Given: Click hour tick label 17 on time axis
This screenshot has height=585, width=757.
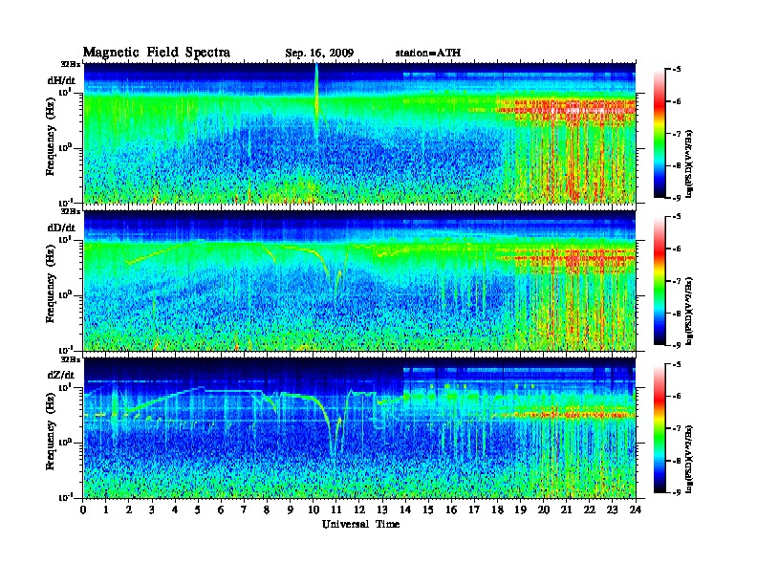Looking at the screenshot, I should pos(474,510).
